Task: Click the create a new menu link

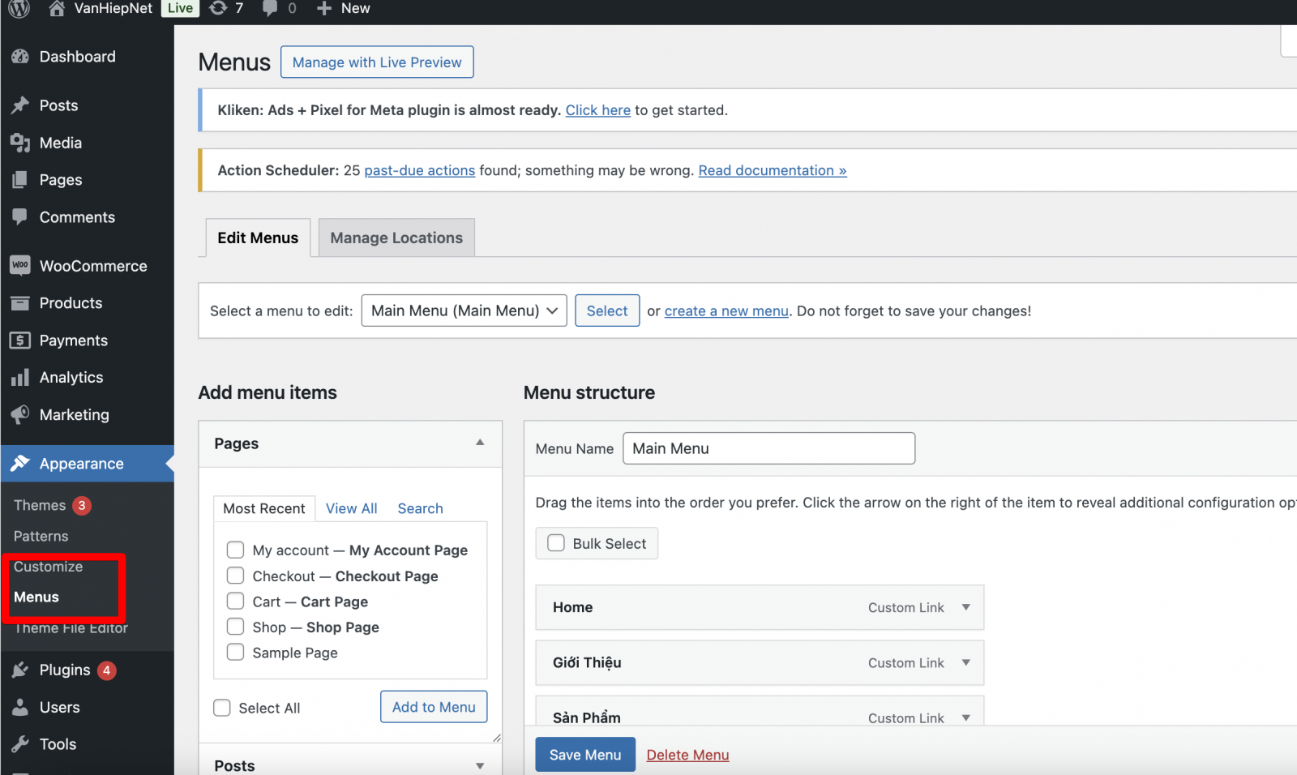Action: coord(726,310)
